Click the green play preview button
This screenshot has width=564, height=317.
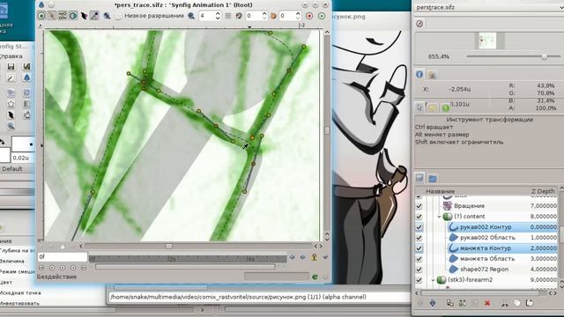(x=321, y=16)
